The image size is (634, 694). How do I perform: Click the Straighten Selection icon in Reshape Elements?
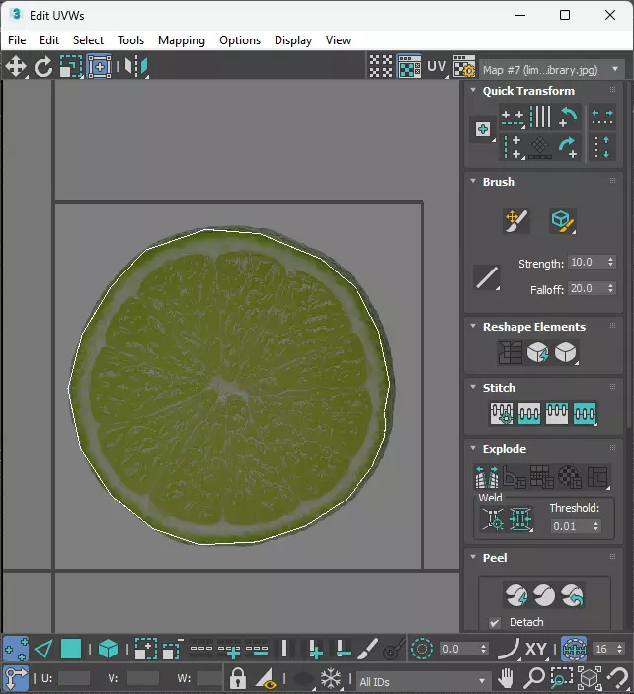point(510,352)
